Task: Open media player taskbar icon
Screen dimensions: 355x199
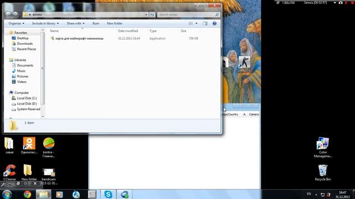Action: (59, 194)
